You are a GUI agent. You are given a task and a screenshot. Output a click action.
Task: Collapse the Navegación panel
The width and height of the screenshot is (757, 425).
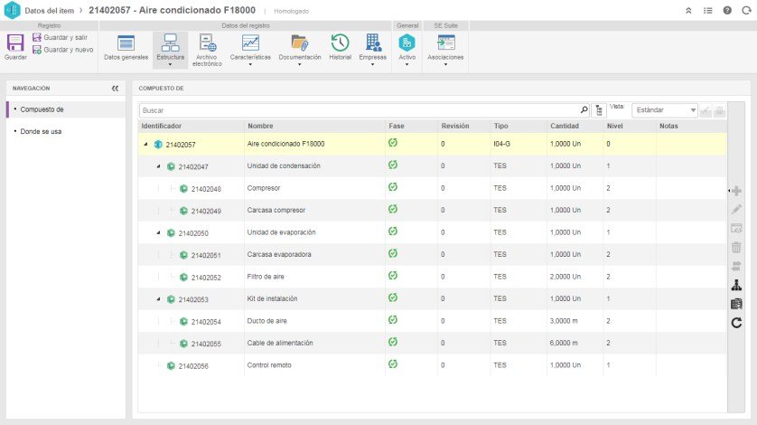pos(115,88)
